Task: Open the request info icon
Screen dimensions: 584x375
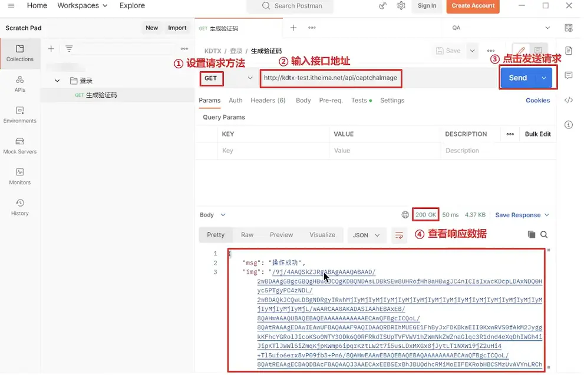Action: [568, 125]
